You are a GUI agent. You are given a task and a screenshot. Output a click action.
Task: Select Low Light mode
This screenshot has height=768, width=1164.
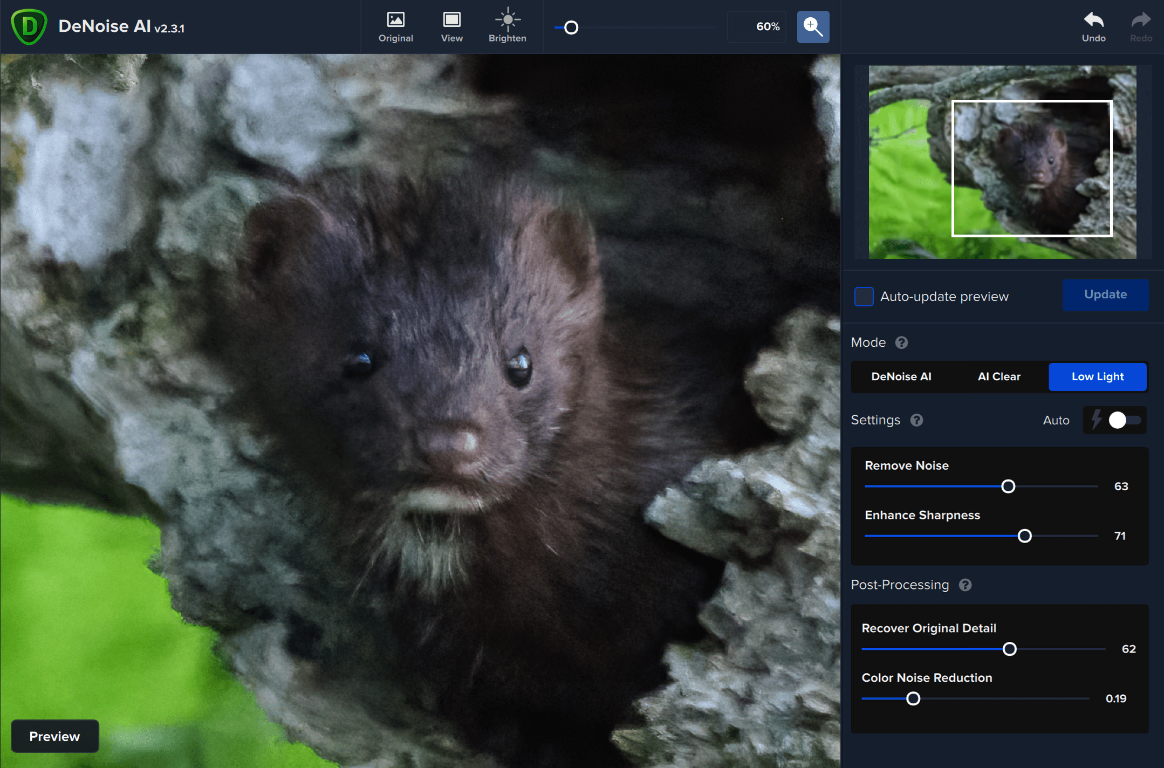pyautogui.click(x=1097, y=376)
